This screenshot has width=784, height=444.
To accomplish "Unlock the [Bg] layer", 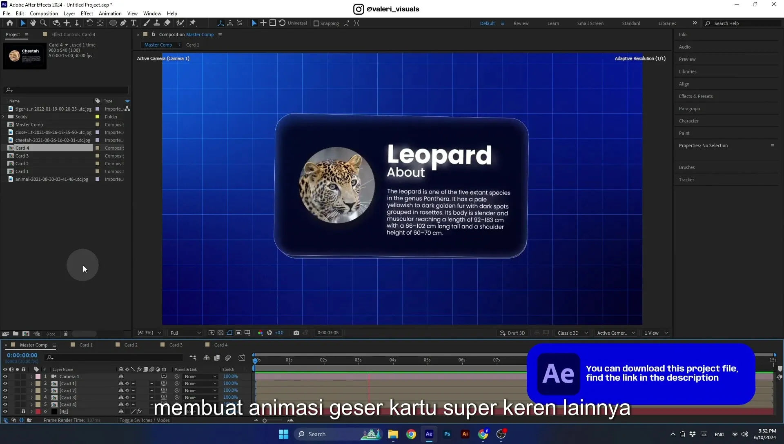I will 23,411.
